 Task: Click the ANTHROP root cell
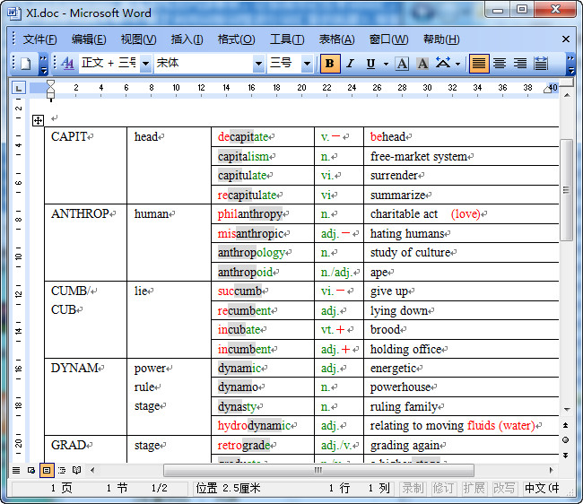point(85,242)
